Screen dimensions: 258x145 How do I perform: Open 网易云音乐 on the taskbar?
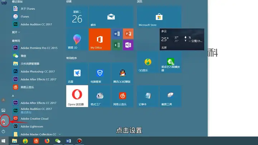(x=36, y=141)
